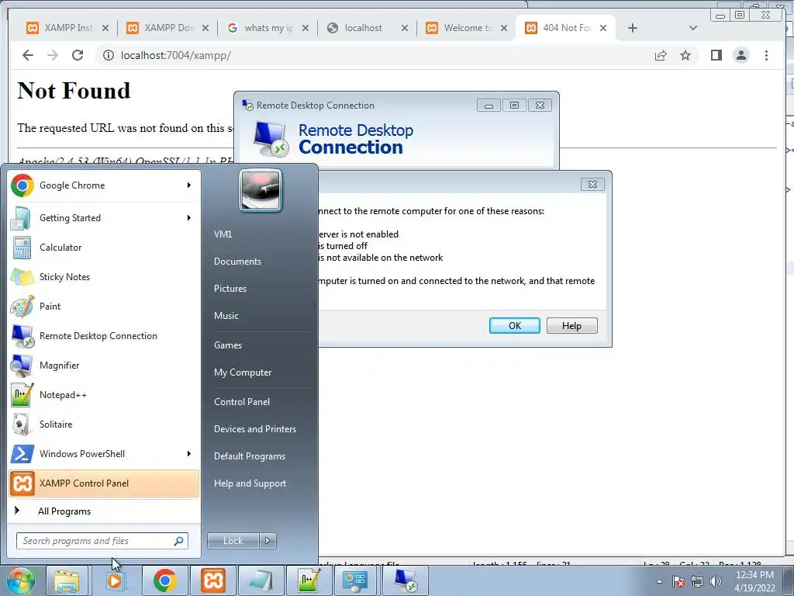
Task: Open Default Programs from Start menu
Action: tap(250, 456)
